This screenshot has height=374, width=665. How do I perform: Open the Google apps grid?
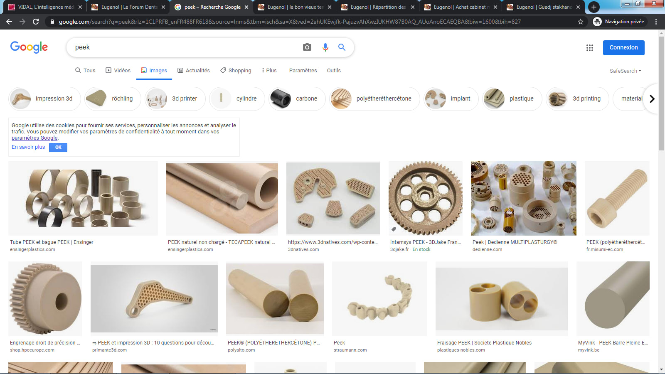pos(589,48)
